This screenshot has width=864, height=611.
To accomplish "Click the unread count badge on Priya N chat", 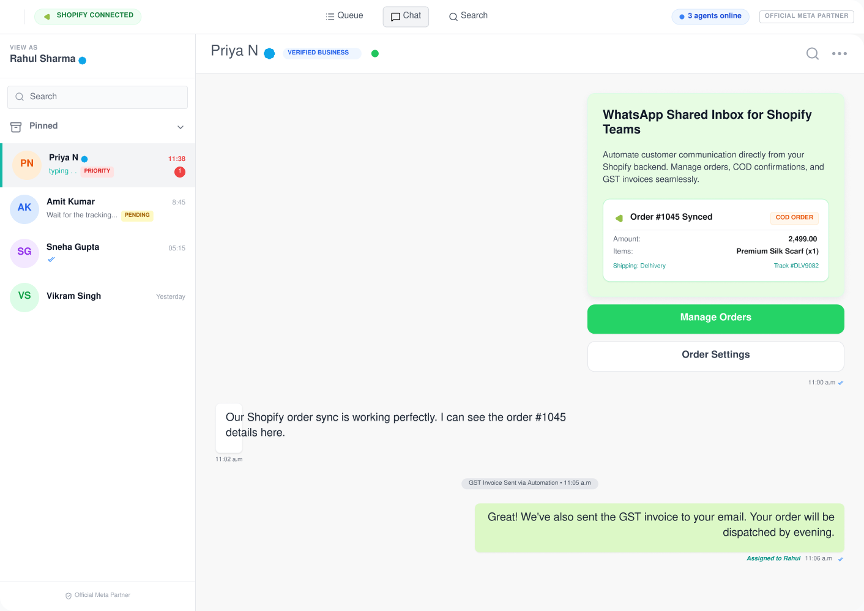I will click(x=180, y=172).
